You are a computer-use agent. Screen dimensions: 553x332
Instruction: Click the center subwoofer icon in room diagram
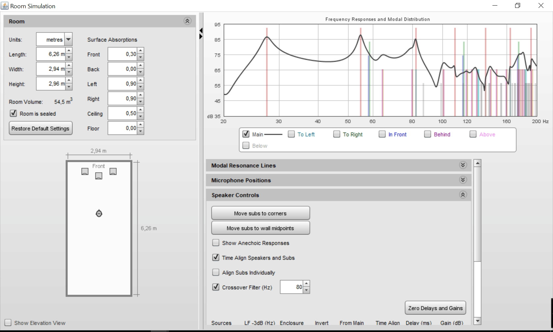[99, 176]
